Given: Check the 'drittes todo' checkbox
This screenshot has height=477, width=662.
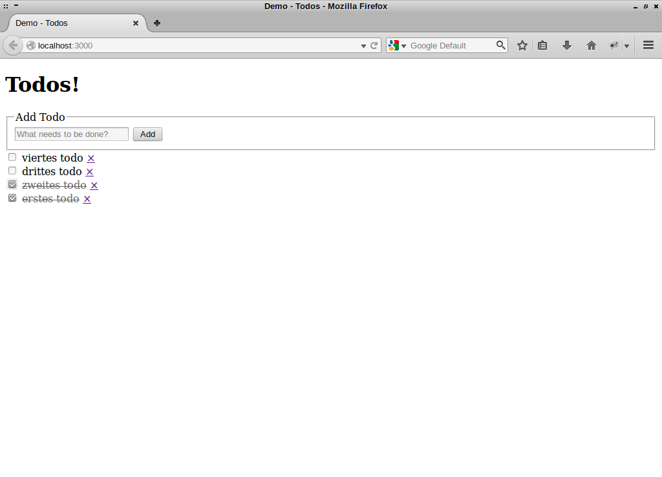Looking at the screenshot, I should [x=12, y=171].
